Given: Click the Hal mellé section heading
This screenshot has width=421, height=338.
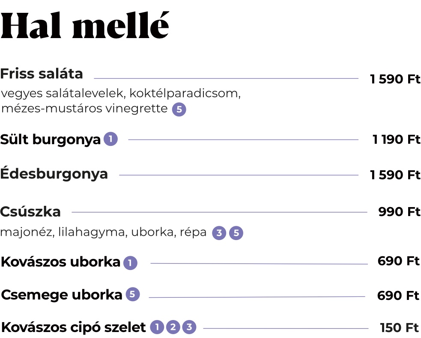Looking at the screenshot, I should click(x=85, y=26).
